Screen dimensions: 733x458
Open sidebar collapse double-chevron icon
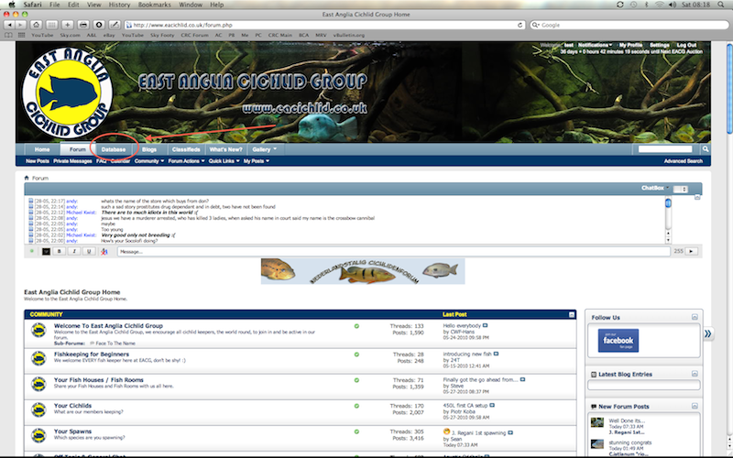point(708,333)
